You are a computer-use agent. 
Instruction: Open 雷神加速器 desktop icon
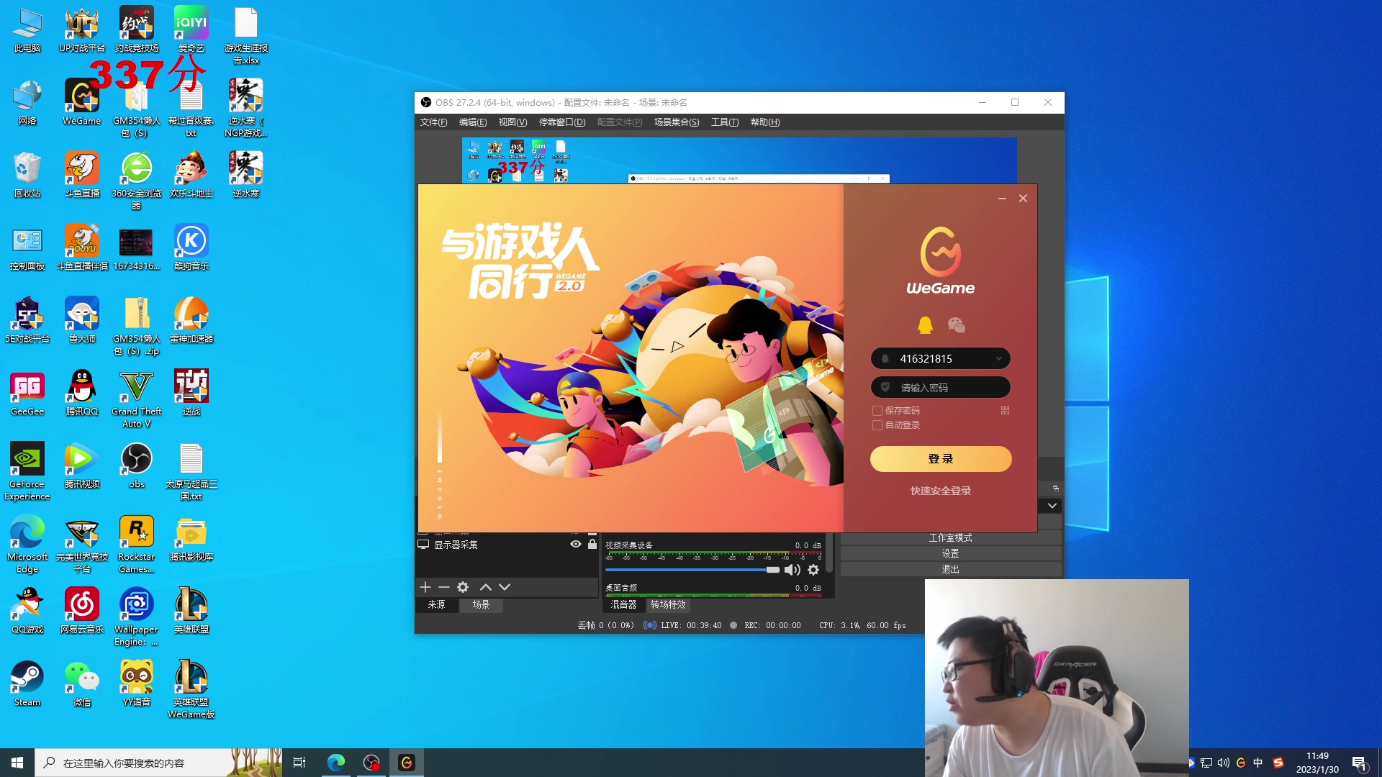191,320
